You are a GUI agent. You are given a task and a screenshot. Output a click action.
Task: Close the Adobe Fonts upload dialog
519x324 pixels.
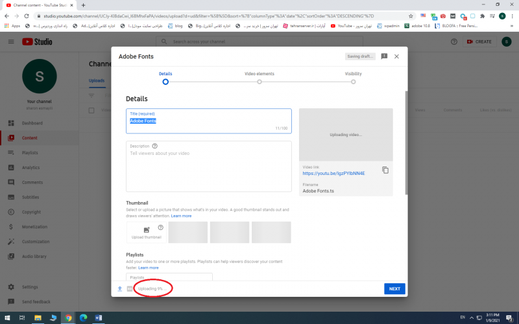396,56
